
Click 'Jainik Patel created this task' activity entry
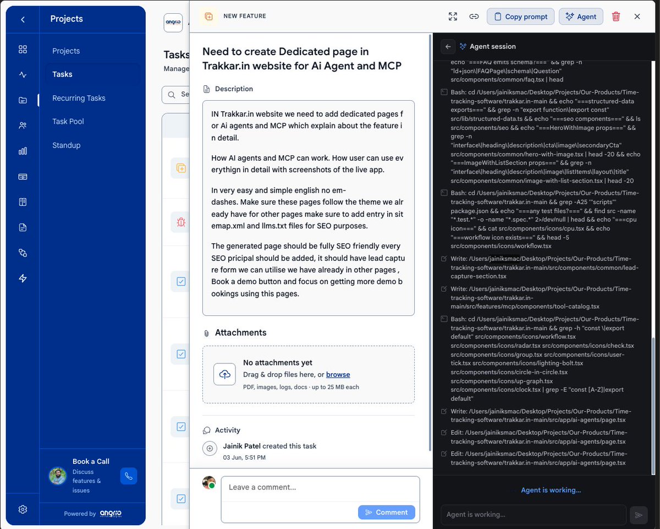click(x=269, y=446)
